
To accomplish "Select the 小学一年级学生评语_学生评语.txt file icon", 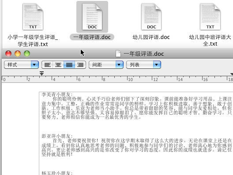I will 33,16.
